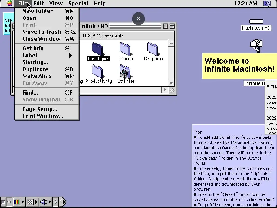277x208 pixels.
Task: Choose Get Info
Action: (x=47, y=48)
